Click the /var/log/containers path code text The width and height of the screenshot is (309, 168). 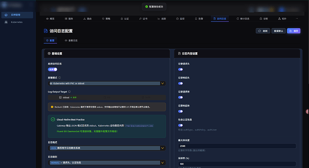(139, 126)
